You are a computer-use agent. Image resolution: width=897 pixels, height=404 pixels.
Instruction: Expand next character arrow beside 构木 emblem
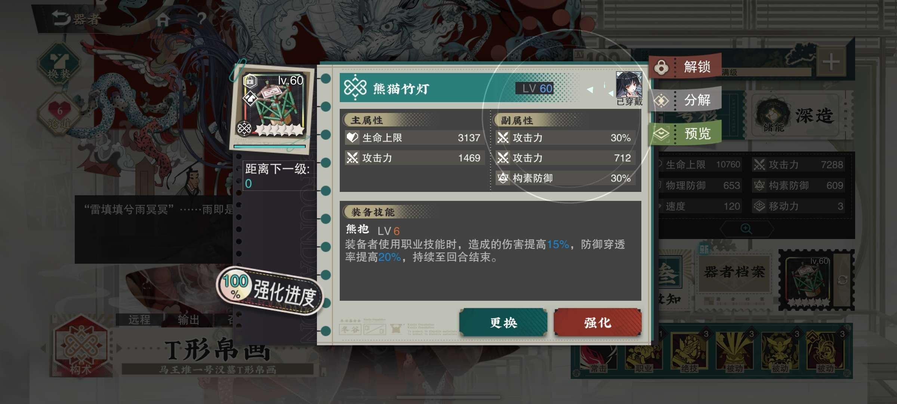tap(119, 348)
